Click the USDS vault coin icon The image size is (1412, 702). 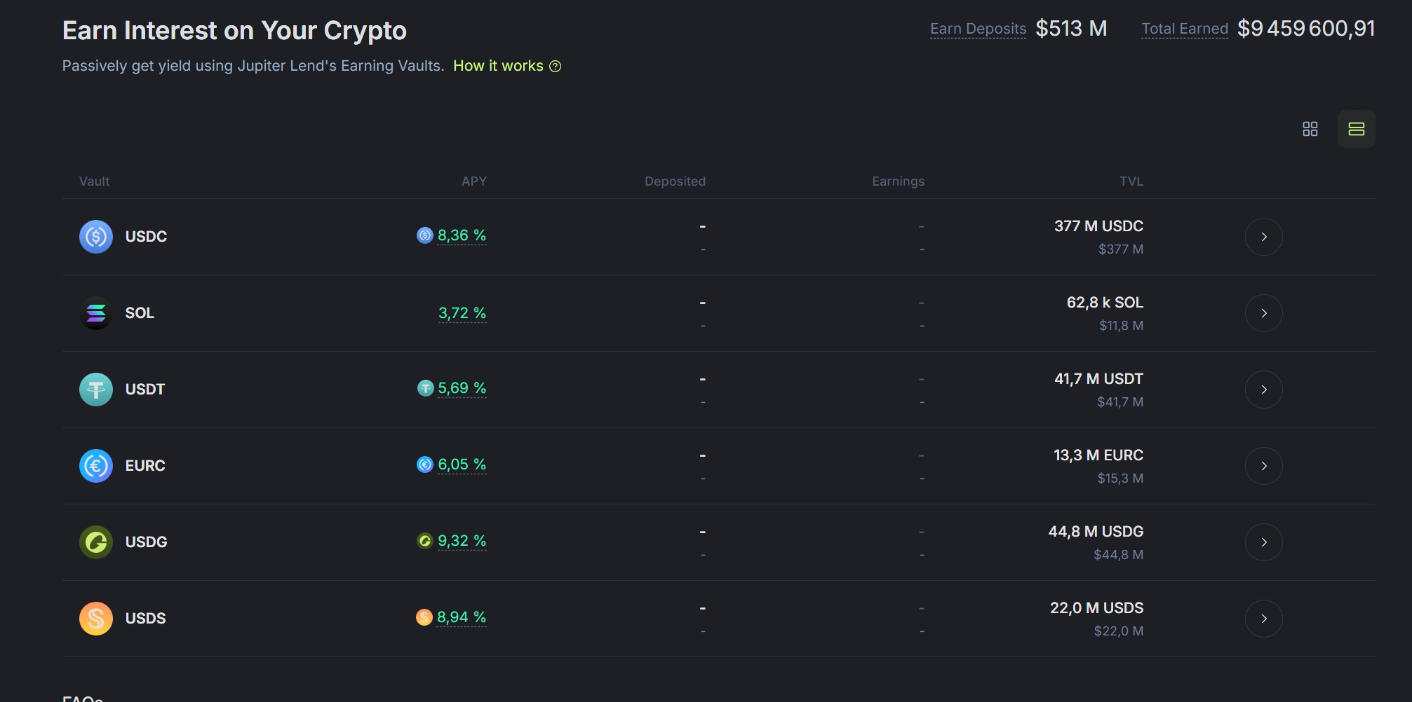[96, 619]
